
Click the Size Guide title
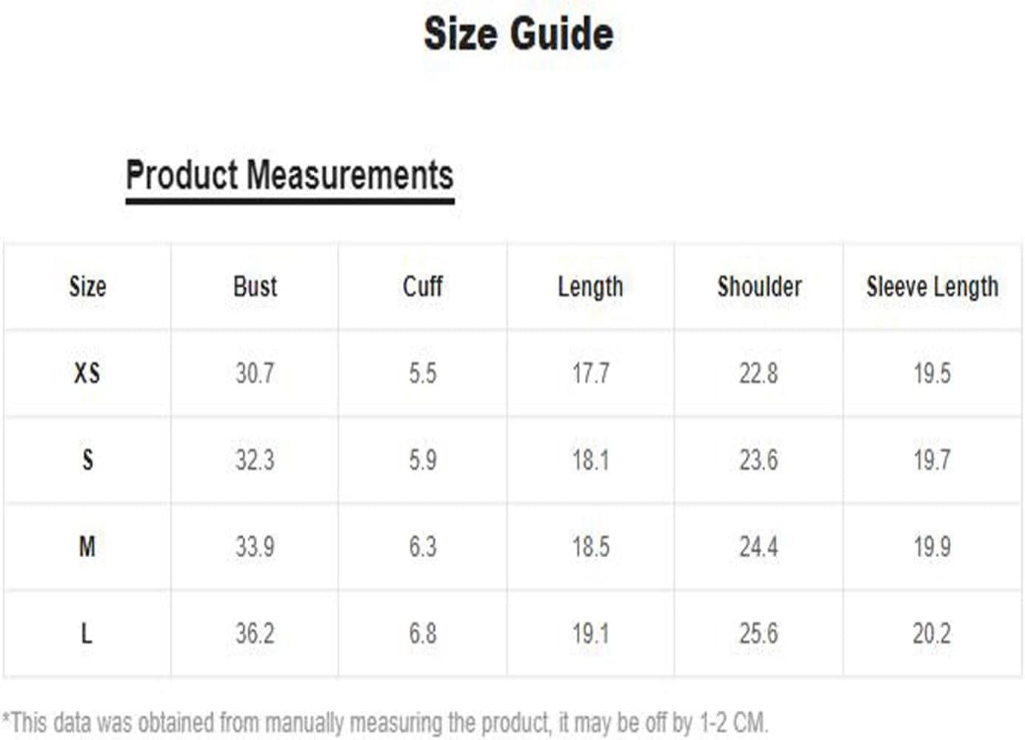[x=518, y=34]
